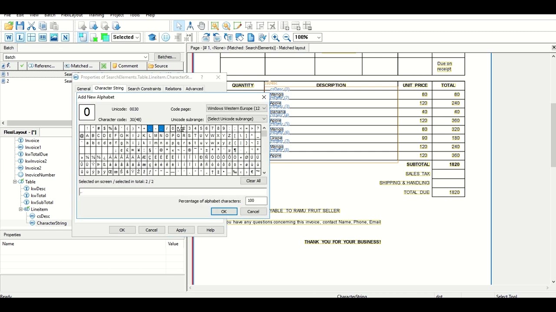The image size is (556, 312).
Task: Click Cancel in Add New Alphabet dialog
Action: 253,211
